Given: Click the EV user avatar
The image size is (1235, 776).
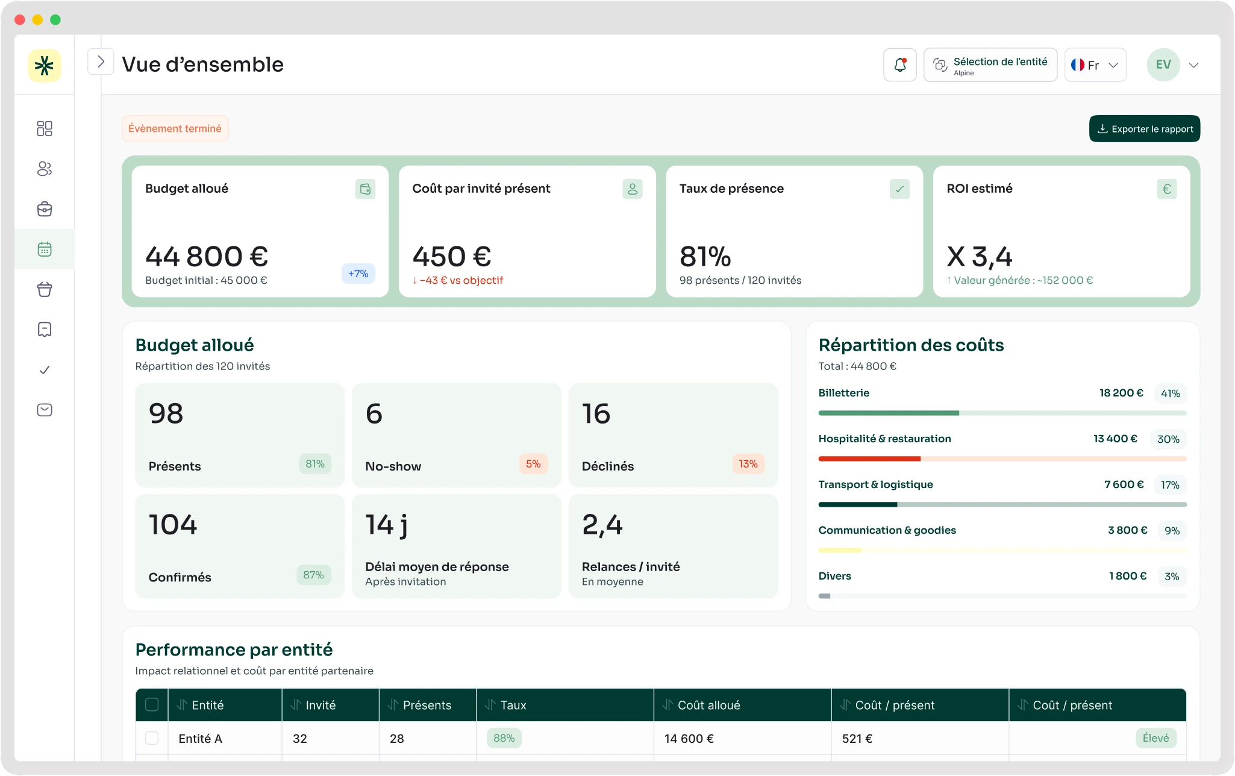Looking at the screenshot, I should pos(1163,64).
